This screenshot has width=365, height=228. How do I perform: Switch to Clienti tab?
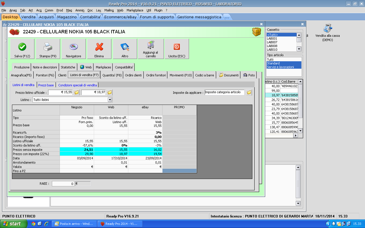(62, 75)
